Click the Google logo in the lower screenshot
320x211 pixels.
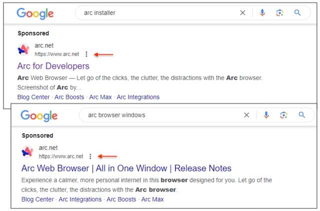click(39, 116)
